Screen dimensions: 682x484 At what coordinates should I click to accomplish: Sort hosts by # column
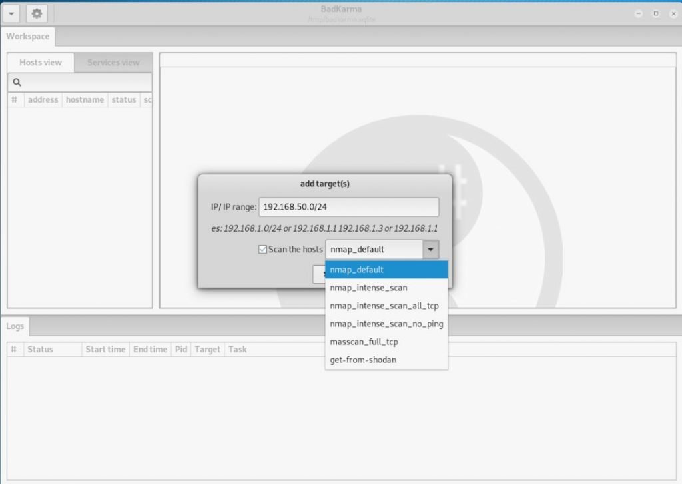15,100
